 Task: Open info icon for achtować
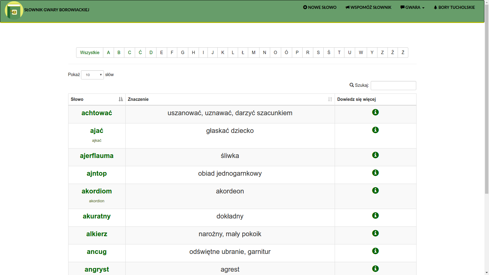tap(375, 112)
